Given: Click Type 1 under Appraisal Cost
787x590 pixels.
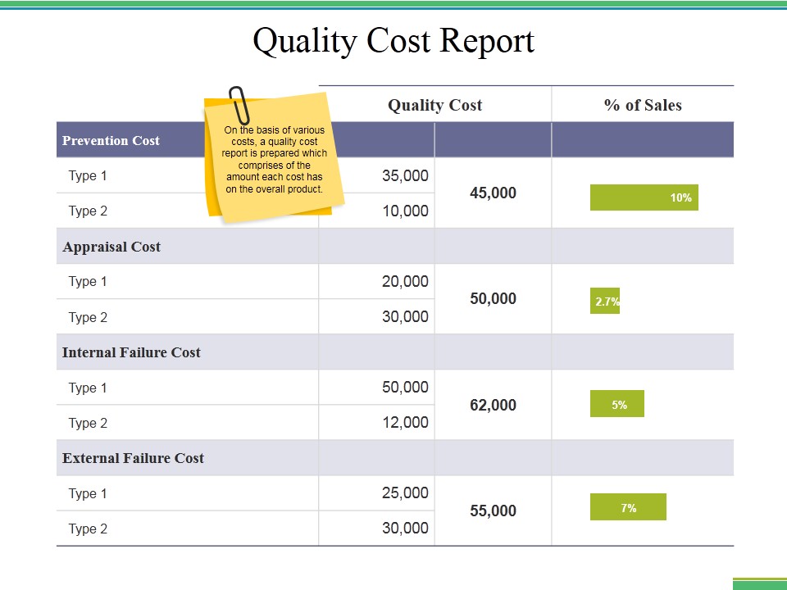Looking at the screenshot, I should 88,281.
